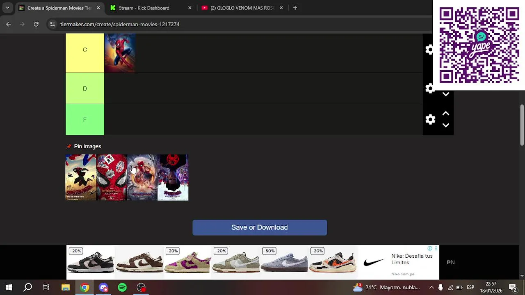Open orange-white Nike shoe ad
The image size is (525, 295).
(x=333, y=262)
